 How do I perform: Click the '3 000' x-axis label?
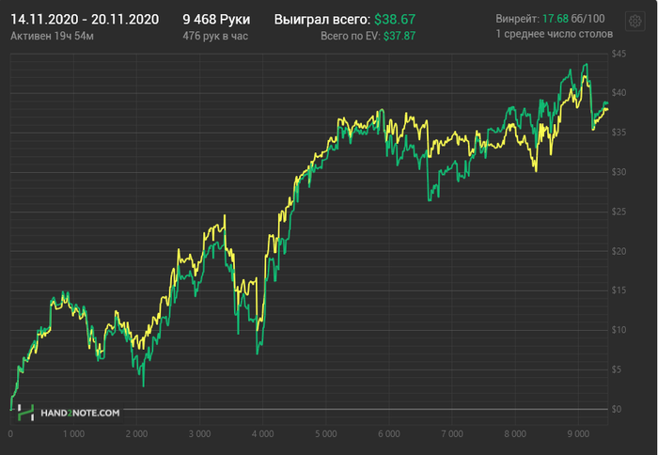[x=199, y=434]
